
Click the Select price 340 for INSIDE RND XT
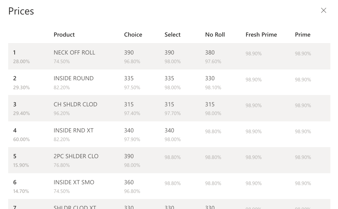pos(169,131)
